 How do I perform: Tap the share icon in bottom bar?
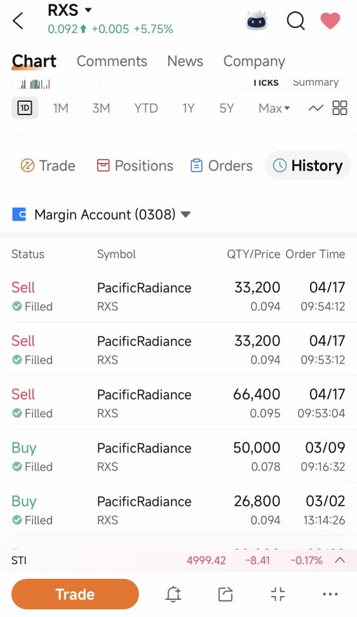tap(226, 594)
